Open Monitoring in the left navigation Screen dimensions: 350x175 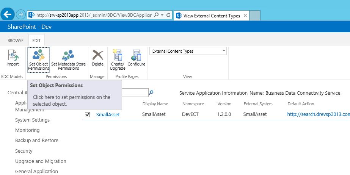[27, 130]
